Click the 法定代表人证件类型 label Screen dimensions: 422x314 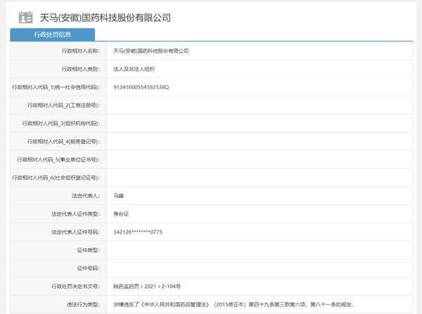point(76,214)
